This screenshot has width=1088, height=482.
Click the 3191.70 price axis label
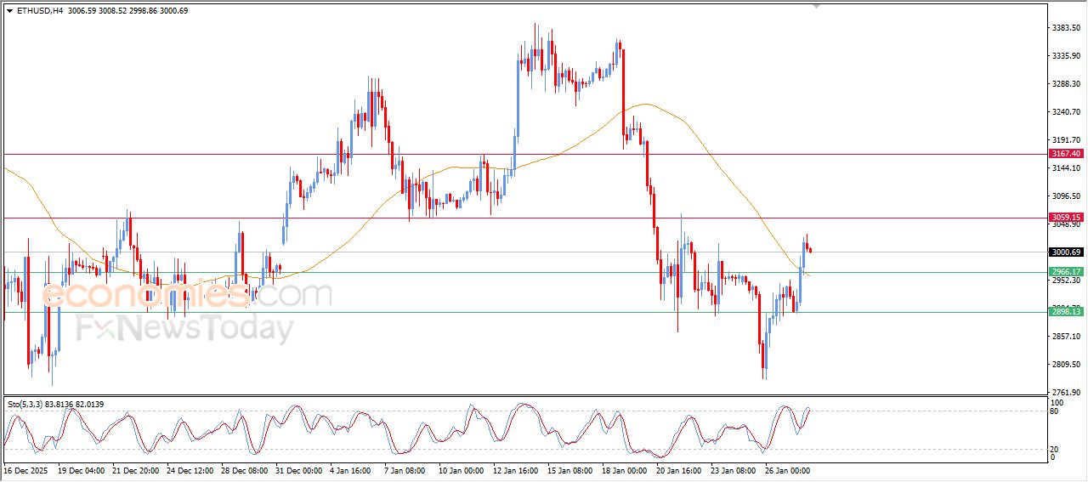1065,140
